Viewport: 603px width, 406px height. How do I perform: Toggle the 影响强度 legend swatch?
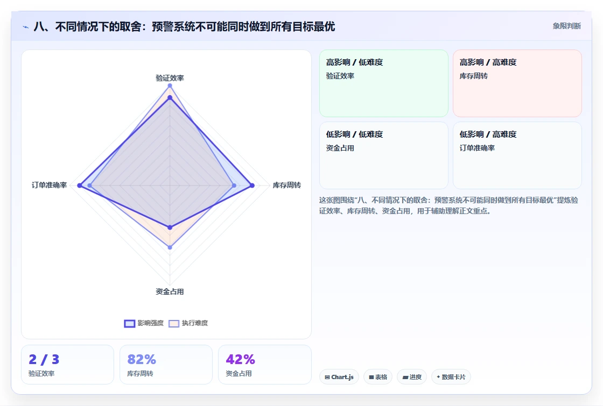130,323
